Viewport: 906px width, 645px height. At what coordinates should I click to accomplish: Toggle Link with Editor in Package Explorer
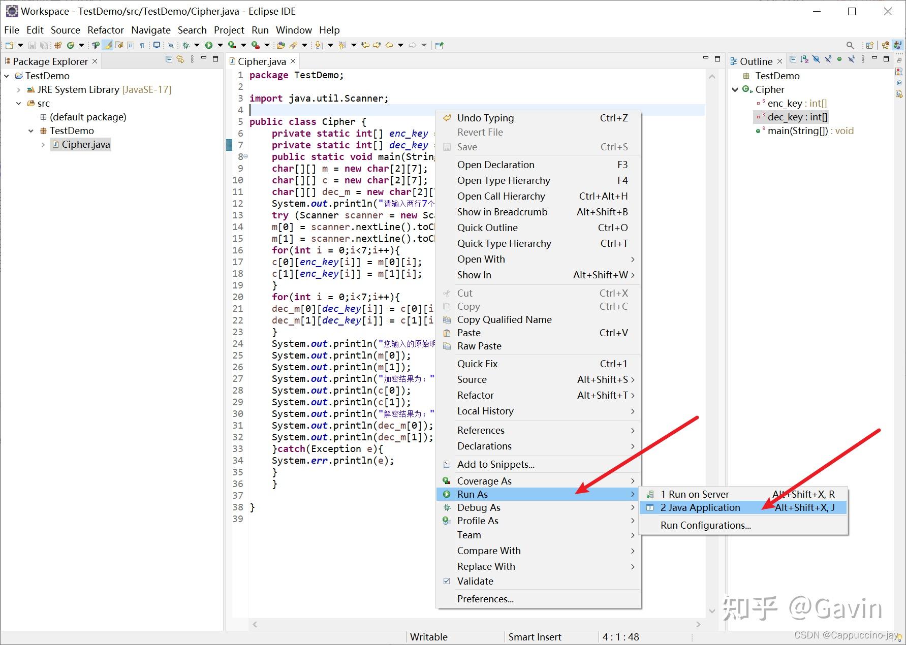(180, 60)
